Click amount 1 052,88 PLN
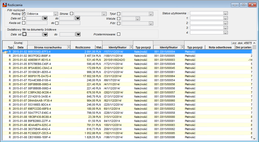Screen dimensions: 259x142 92,133
